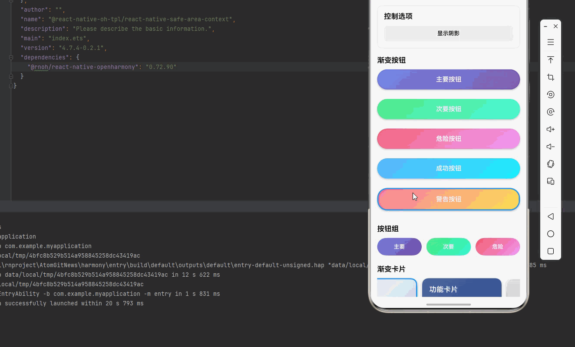Click the shake device icon
575x347 pixels.
point(551,164)
